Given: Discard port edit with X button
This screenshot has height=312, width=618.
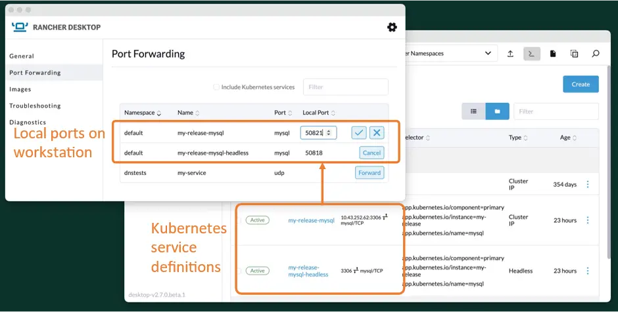Looking at the screenshot, I should [x=377, y=133].
